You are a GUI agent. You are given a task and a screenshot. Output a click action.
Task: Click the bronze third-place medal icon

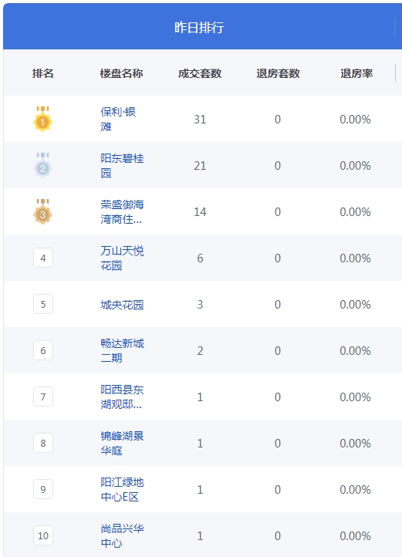tap(42, 211)
